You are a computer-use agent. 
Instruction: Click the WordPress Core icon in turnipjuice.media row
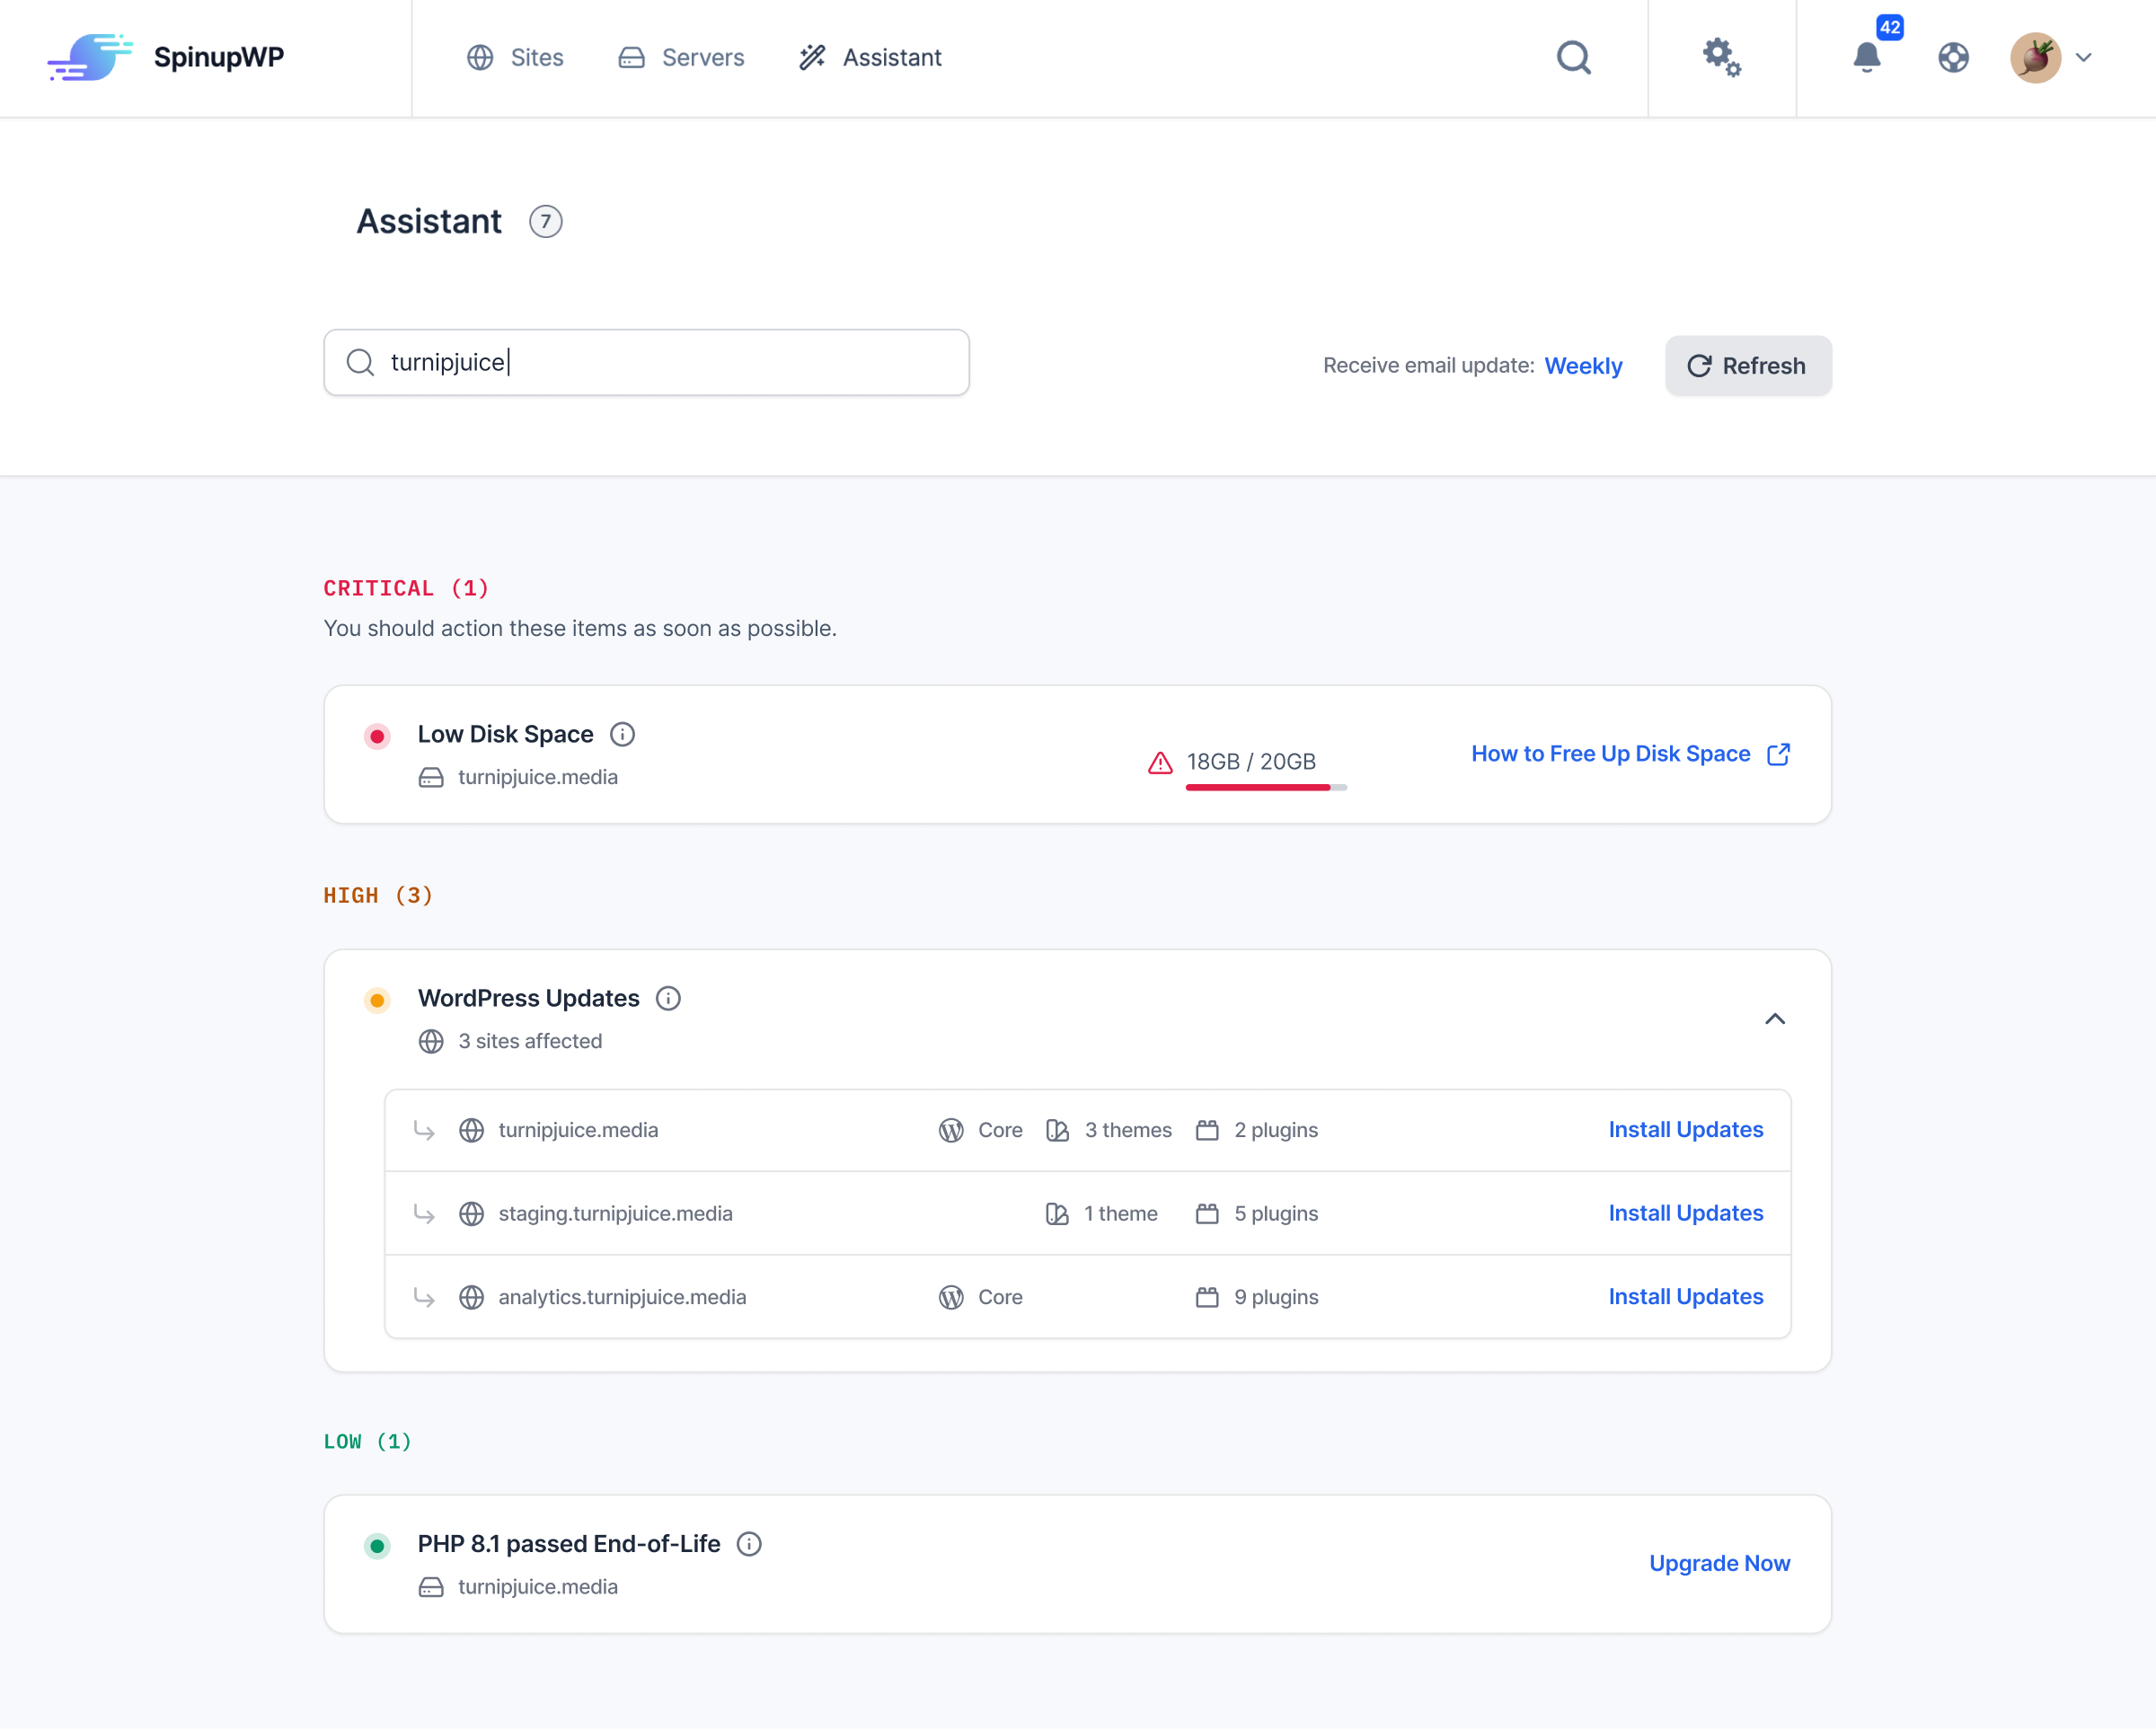pos(951,1131)
